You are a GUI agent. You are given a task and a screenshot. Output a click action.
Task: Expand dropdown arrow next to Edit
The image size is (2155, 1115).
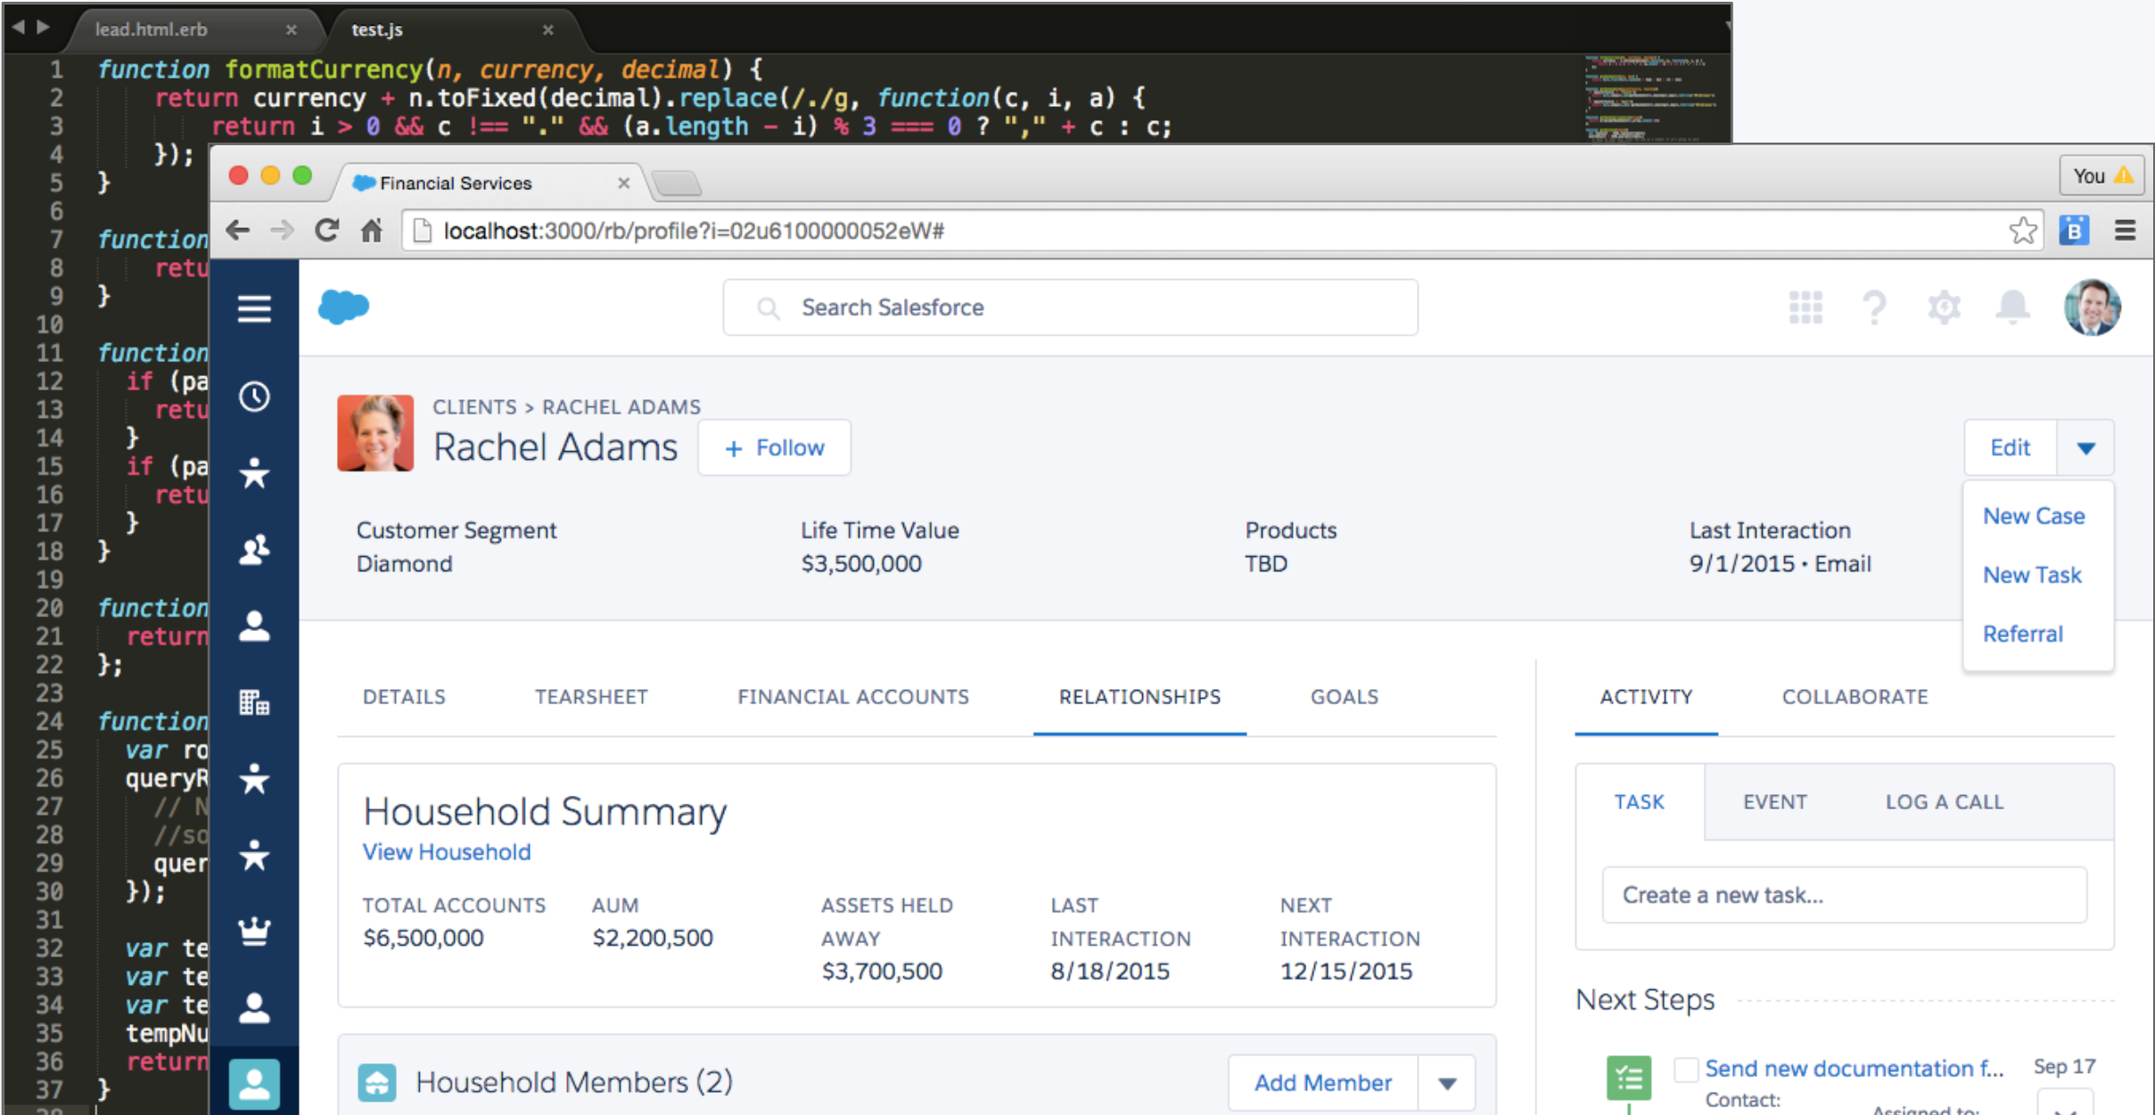(x=2085, y=447)
